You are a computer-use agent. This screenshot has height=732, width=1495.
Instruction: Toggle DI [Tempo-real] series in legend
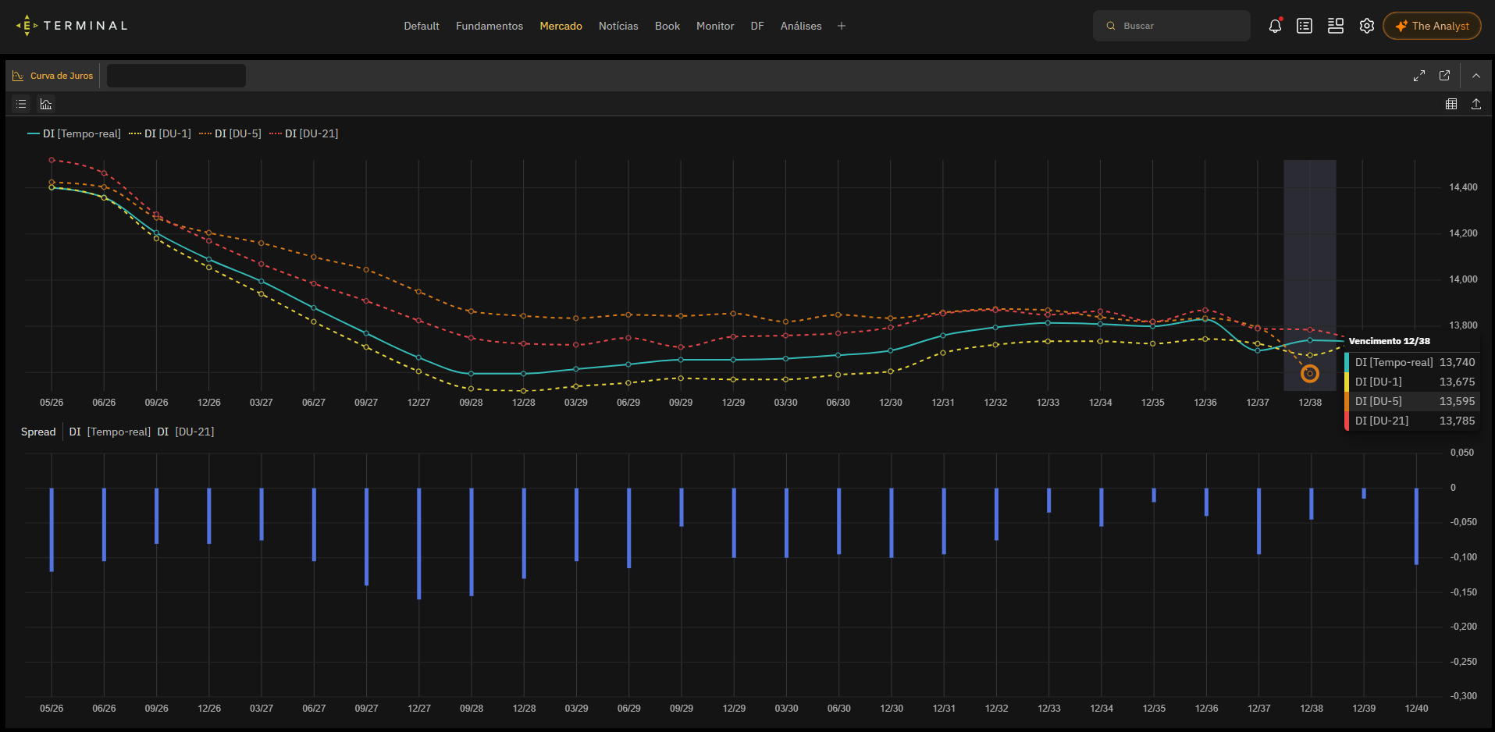(x=74, y=133)
